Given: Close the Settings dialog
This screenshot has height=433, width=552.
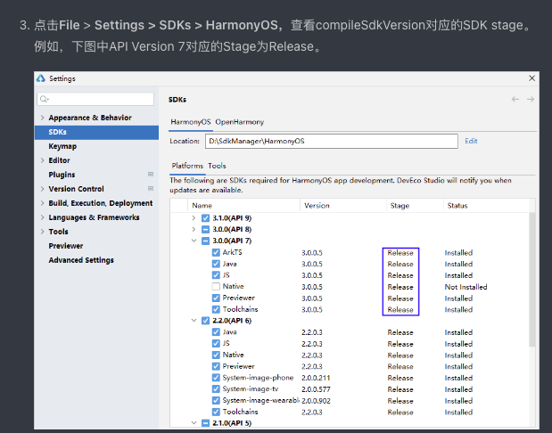Looking at the screenshot, I should coord(531,78).
